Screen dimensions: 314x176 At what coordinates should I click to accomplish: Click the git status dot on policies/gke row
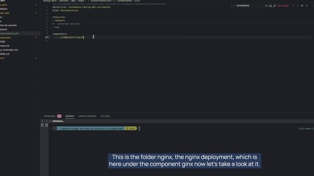(x=36, y=13)
